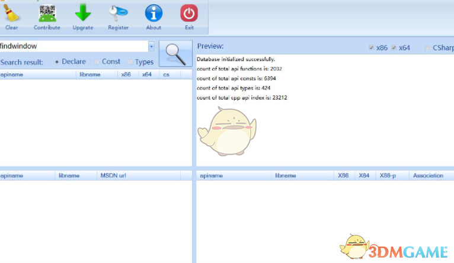The height and width of the screenshot is (263, 454).
Task: Click libname header in the MSDN url table
Action: point(76,175)
